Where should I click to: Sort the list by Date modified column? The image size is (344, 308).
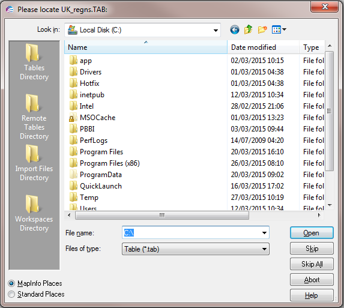coord(264,47)
